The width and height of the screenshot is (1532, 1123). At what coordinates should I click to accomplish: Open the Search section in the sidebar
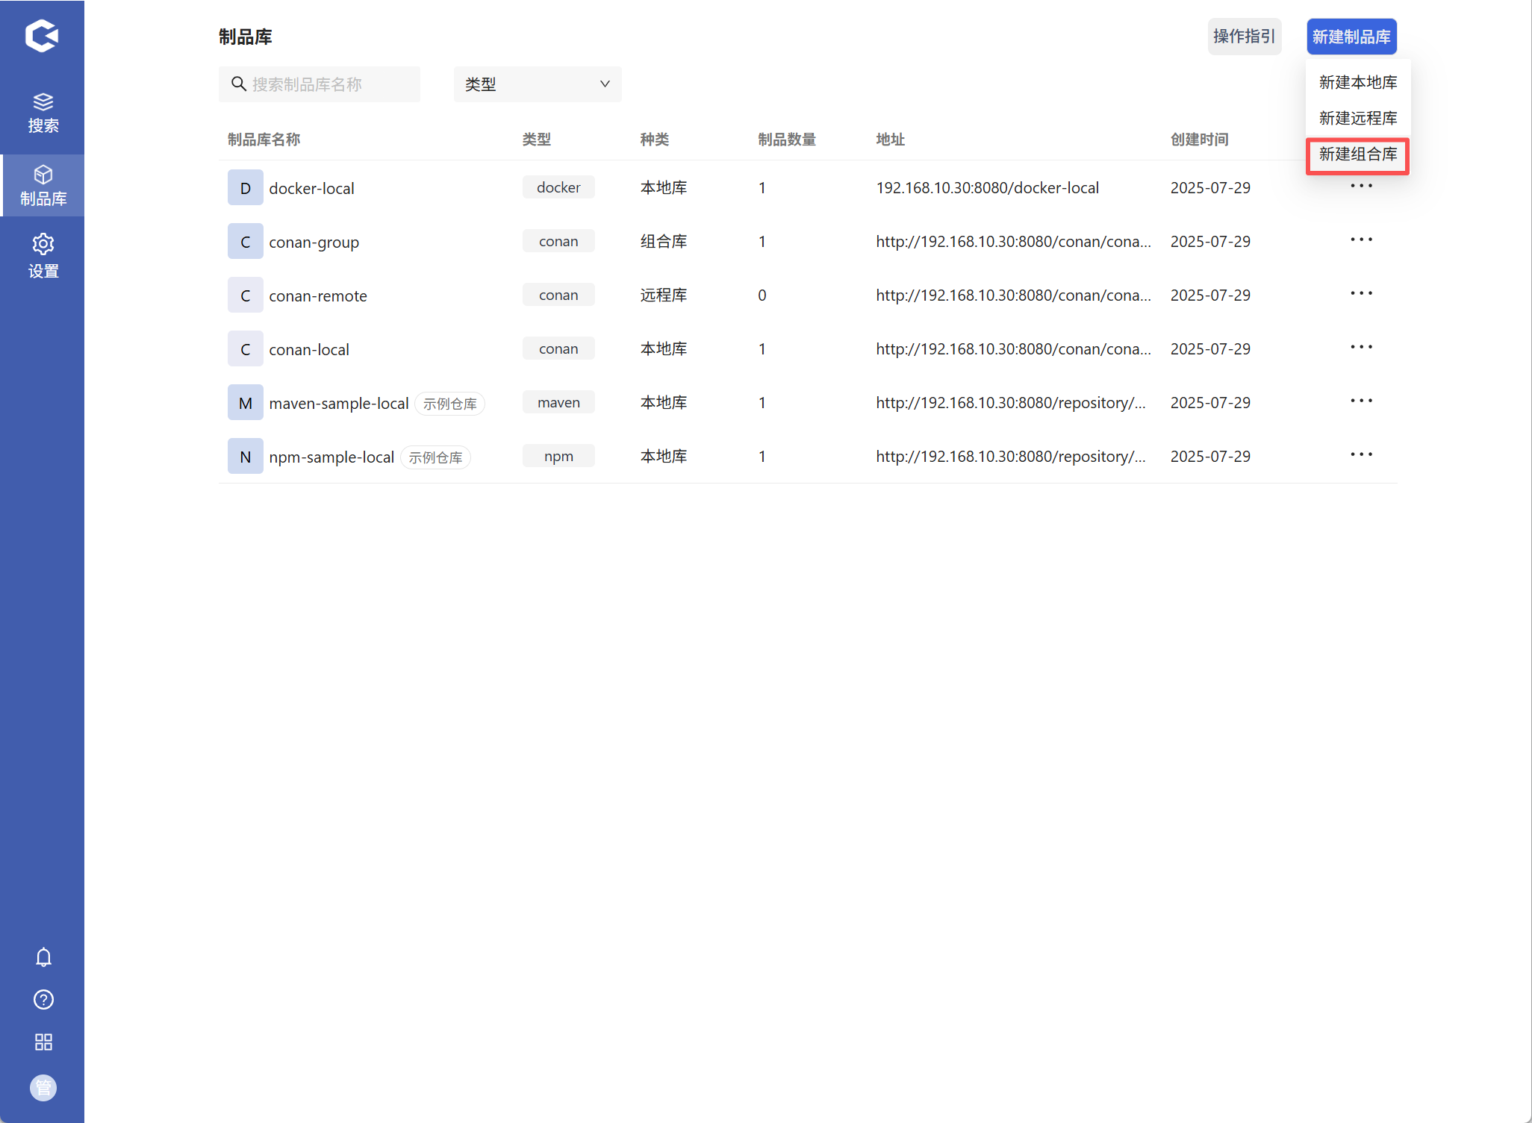[43, 113]
